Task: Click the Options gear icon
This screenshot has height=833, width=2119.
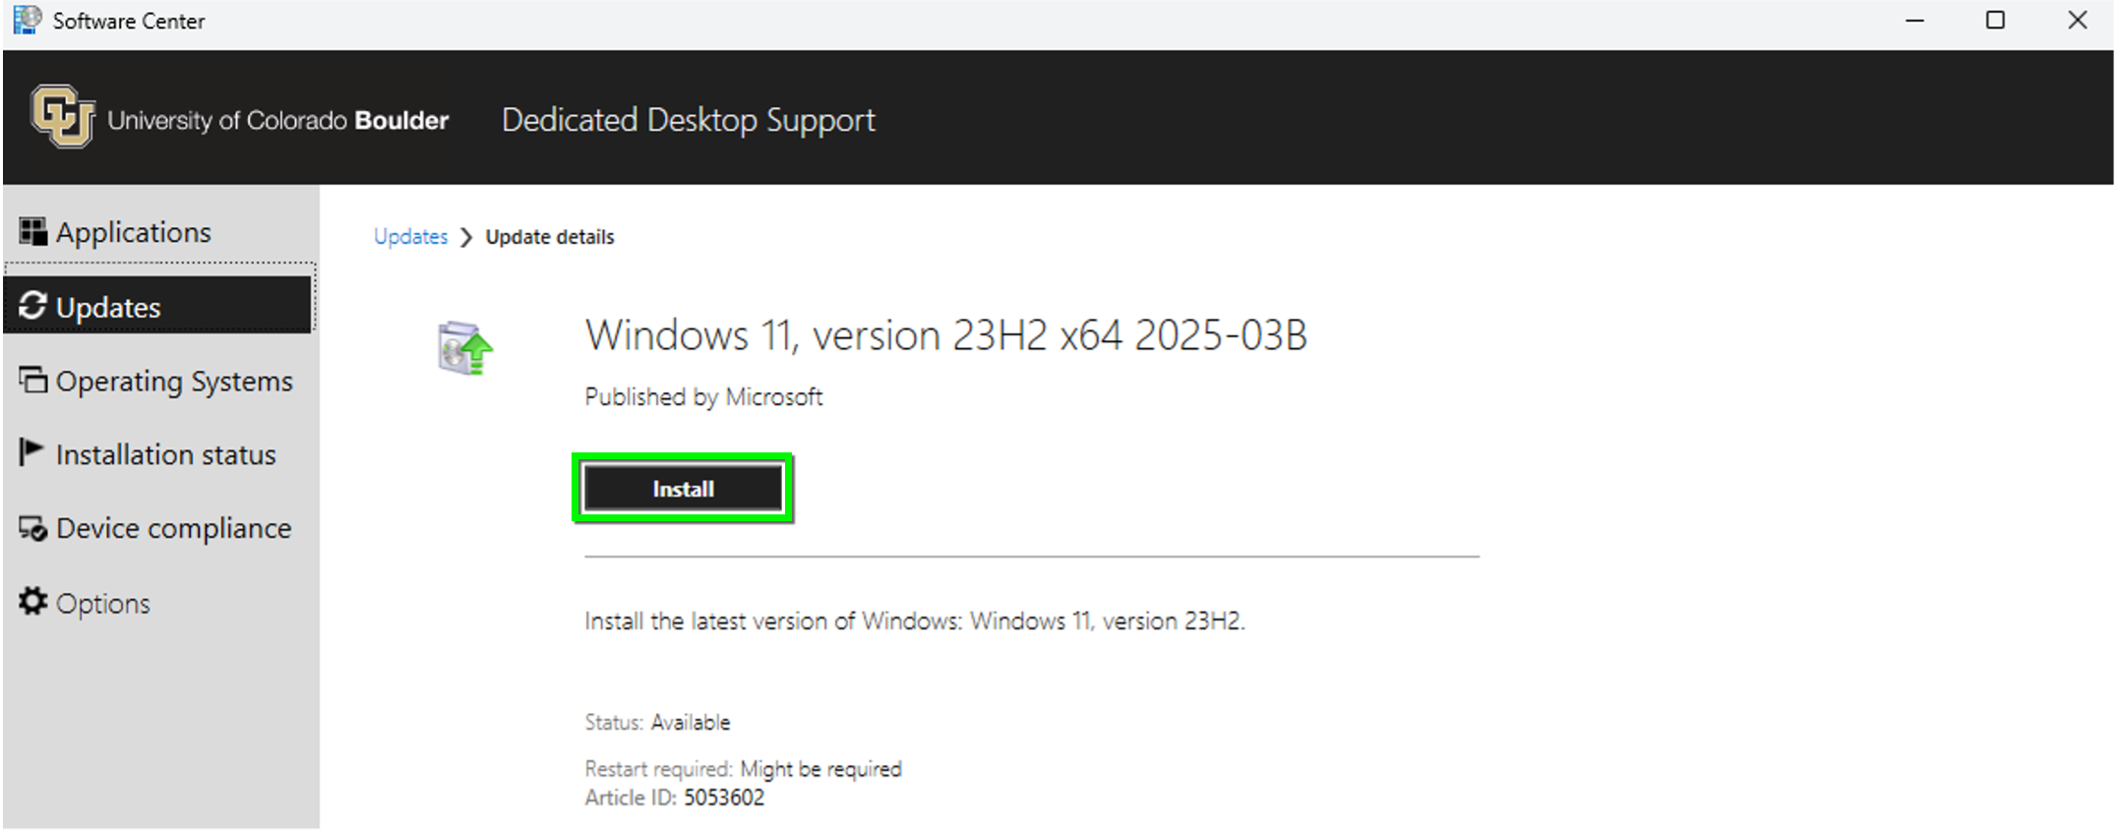Action: click(32, 601)
